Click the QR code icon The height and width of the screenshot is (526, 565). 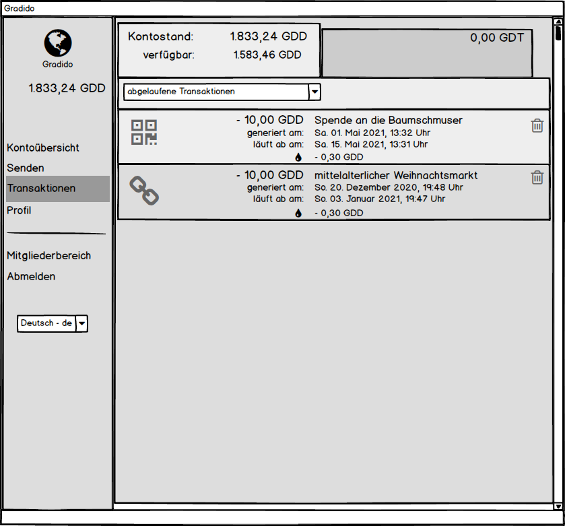[143, 132]
